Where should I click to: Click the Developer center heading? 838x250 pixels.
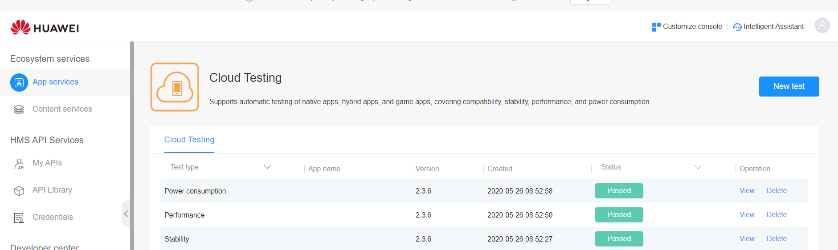point(45,247)
